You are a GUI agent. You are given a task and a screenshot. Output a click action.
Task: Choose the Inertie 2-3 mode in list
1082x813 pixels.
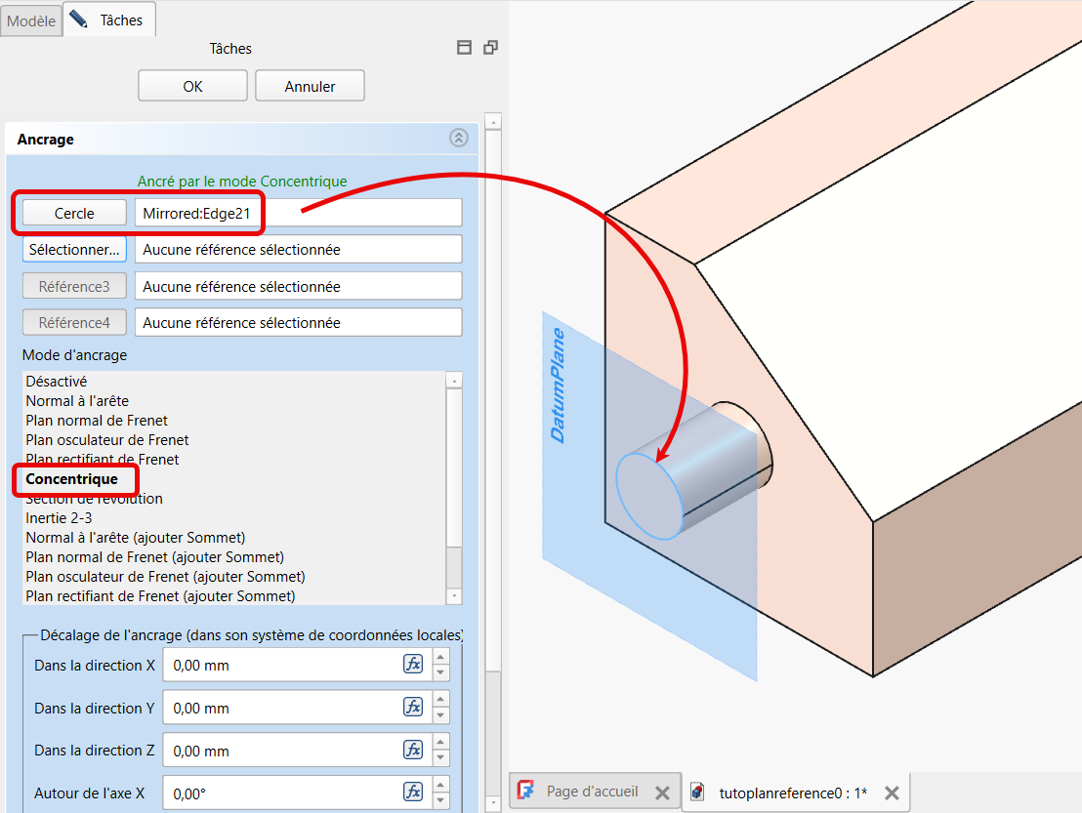tap(59, 518)
